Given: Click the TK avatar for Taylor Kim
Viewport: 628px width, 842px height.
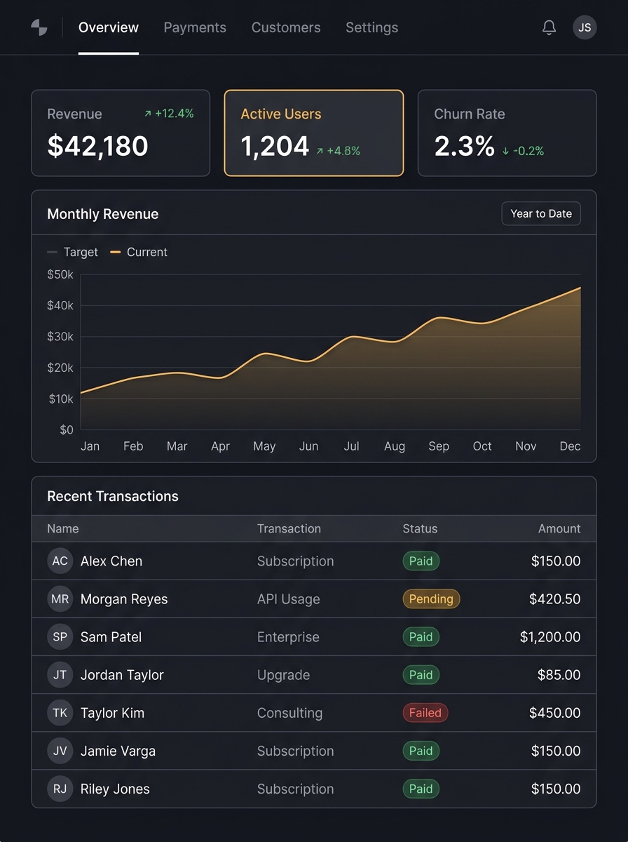Looking at the screenshot, I should (x=60, y=712).
